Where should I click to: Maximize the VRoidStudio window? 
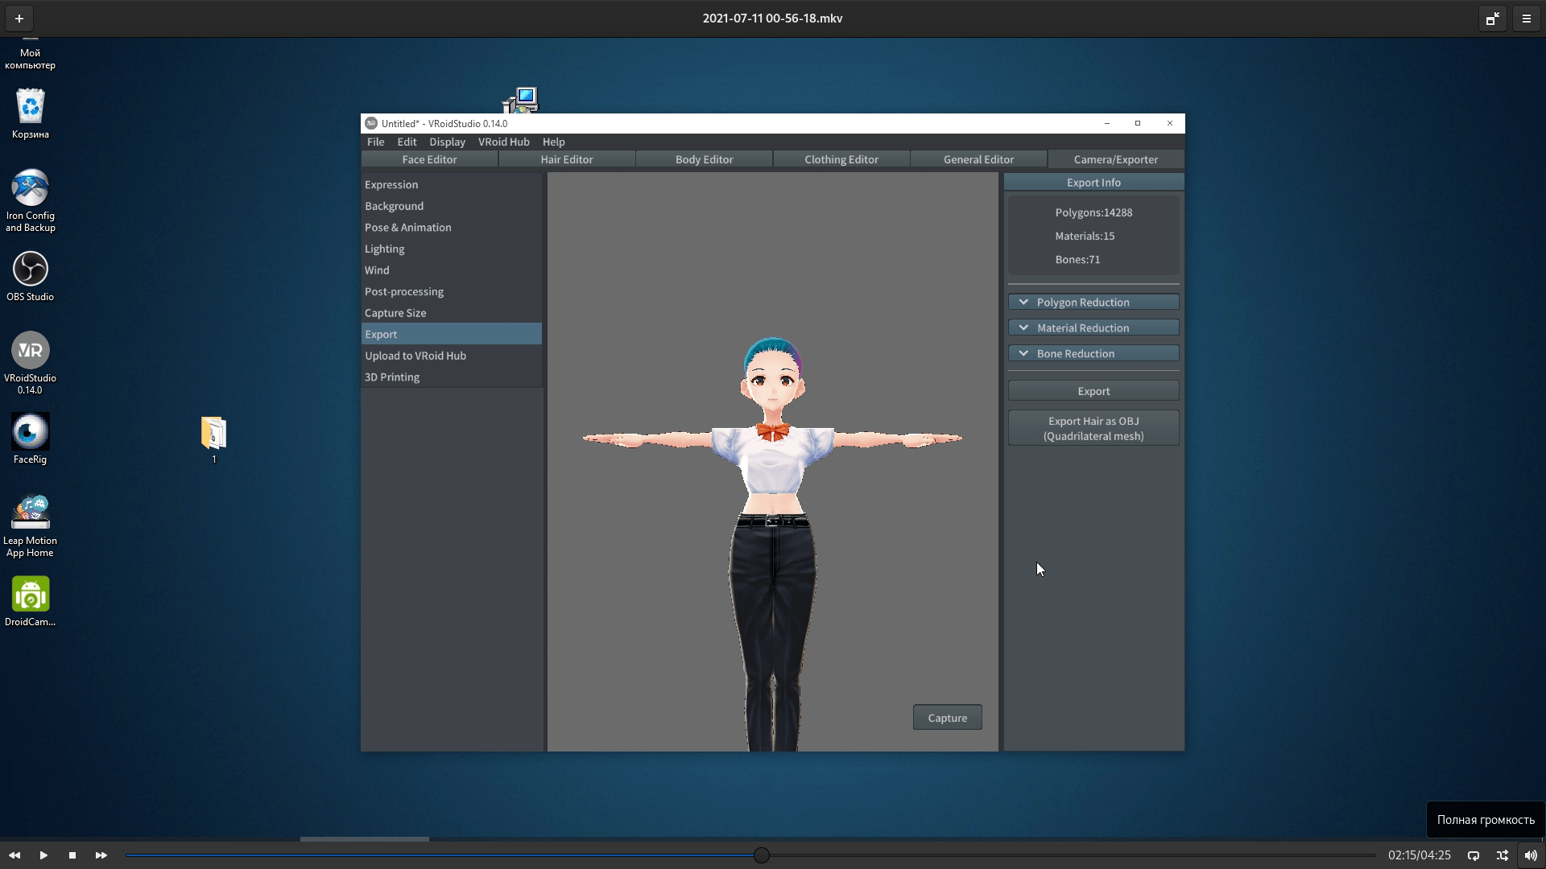(x=1138, y=123)
